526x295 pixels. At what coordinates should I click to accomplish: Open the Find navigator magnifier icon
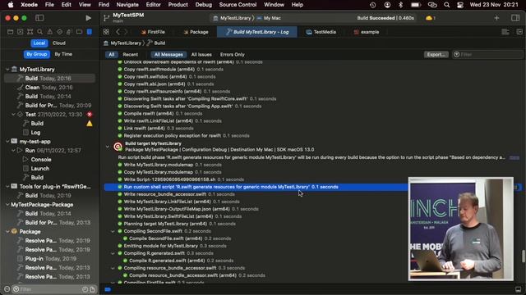click(x=40, y=32)
